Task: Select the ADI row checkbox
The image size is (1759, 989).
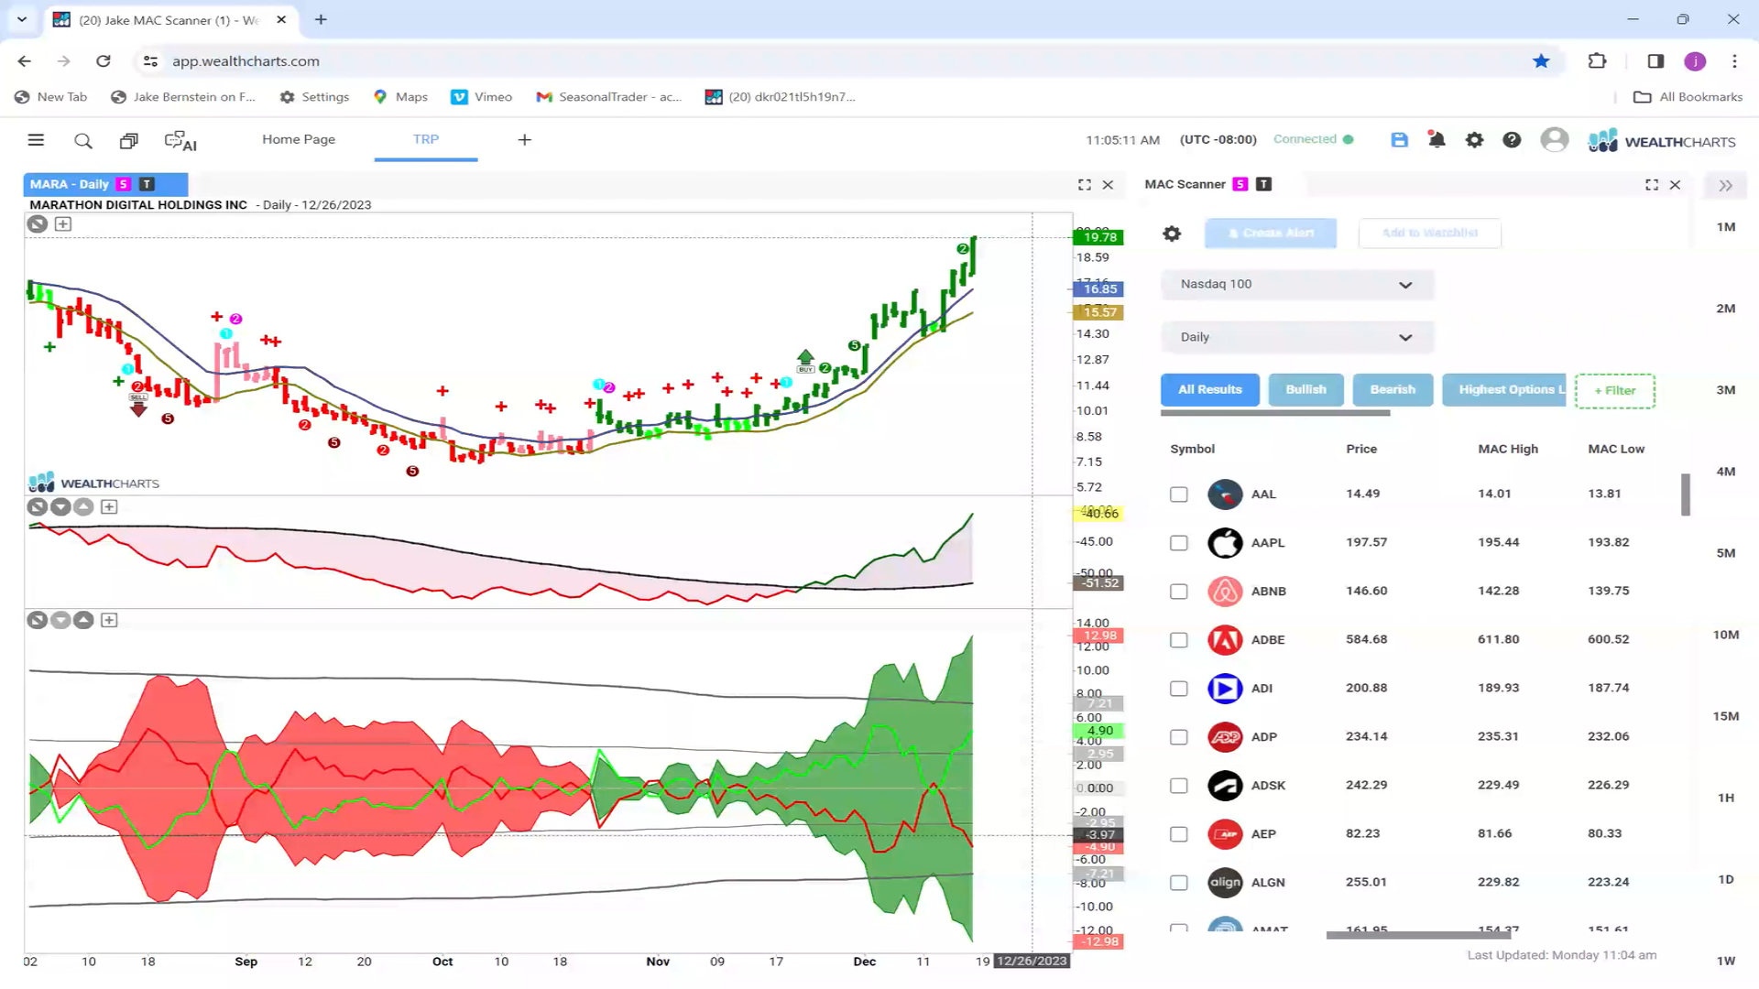Action: click(x=1179, y=689)
